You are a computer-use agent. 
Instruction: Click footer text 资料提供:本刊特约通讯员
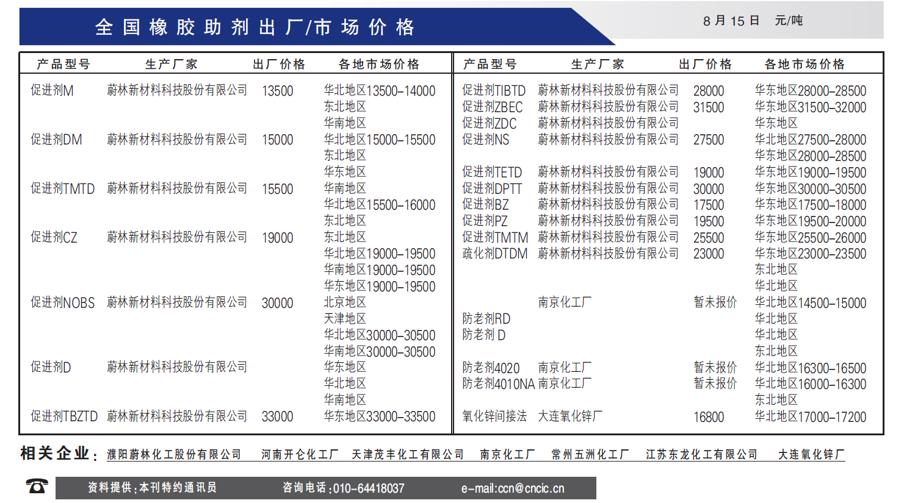(152, 488)
